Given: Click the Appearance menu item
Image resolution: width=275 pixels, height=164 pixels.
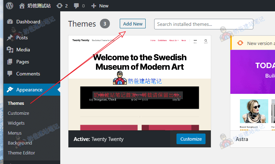Looking at the screenshot, I should click(x=29, y=90).
